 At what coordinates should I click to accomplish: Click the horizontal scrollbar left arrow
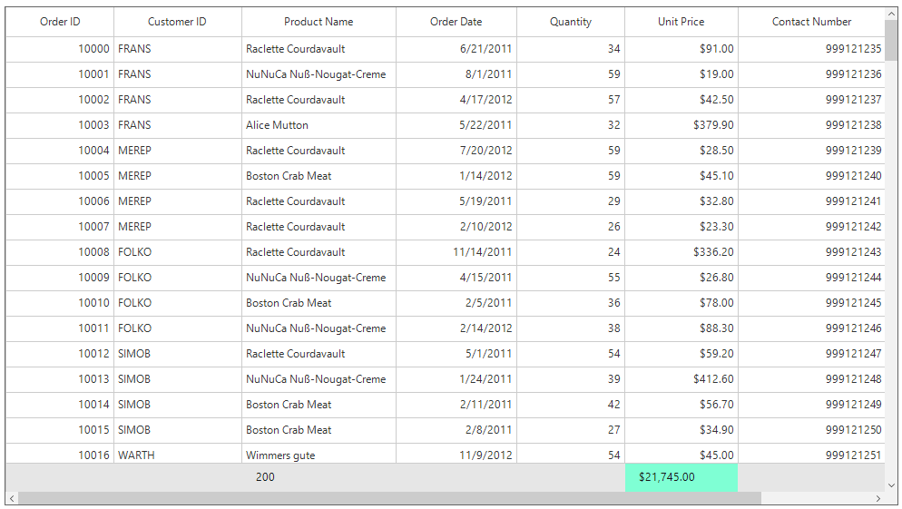pyautogui.click(x=12, y=498)
